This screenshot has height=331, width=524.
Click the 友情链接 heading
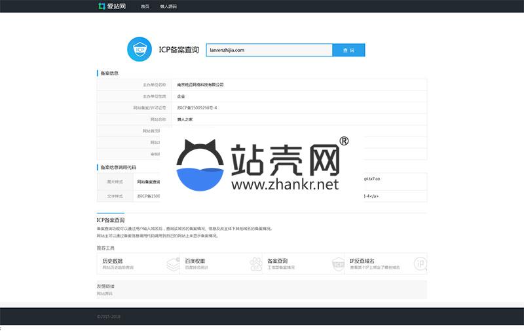[105, 286]
